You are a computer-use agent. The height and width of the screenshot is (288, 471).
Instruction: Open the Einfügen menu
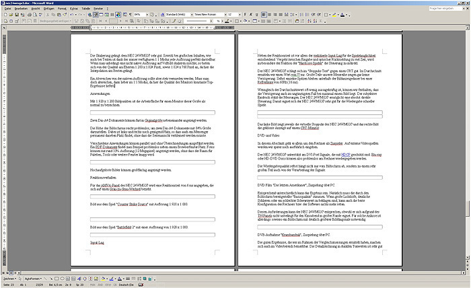coord(49,9)
